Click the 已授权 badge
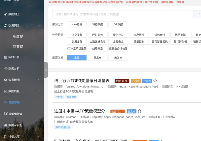The height and width of the screenshot is (141, 201). click(136, 81)
